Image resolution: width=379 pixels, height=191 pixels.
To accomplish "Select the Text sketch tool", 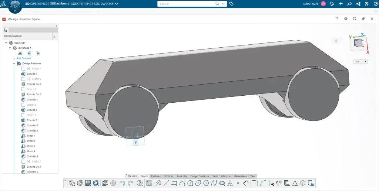I will click(x=230, y=183).
